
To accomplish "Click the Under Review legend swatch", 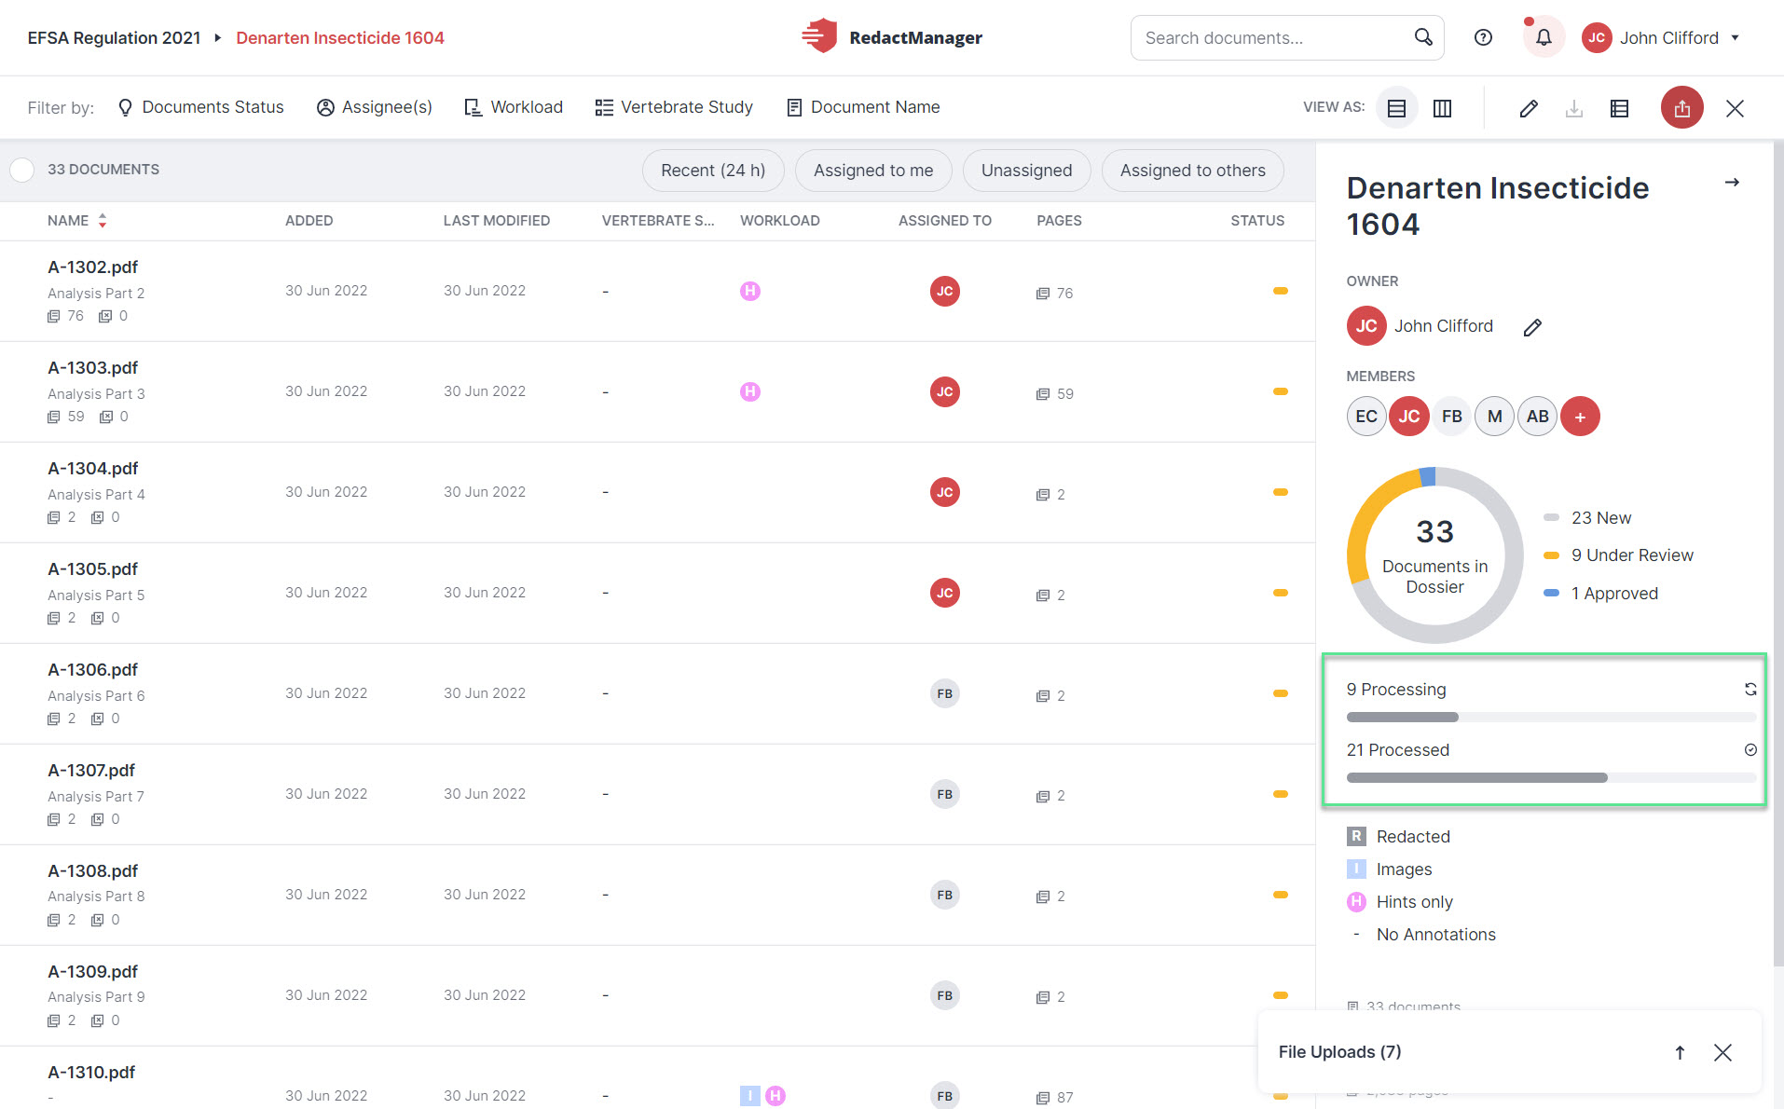I will [x=1551, y=555].
